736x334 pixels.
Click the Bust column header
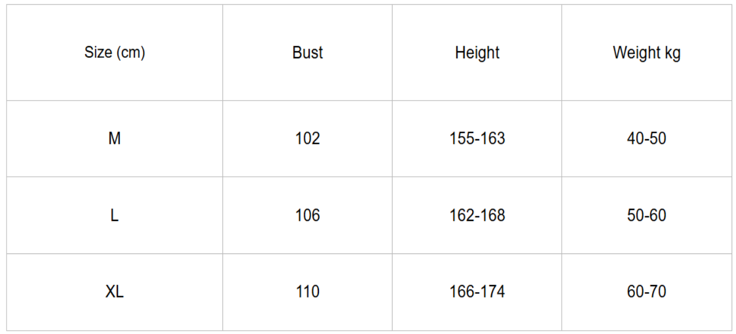(x=307, y=52)
